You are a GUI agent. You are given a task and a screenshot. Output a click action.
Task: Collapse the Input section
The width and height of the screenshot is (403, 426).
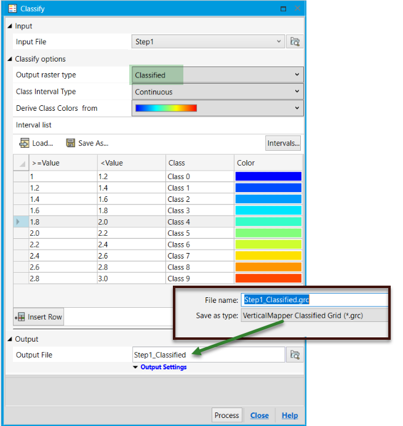10,26
